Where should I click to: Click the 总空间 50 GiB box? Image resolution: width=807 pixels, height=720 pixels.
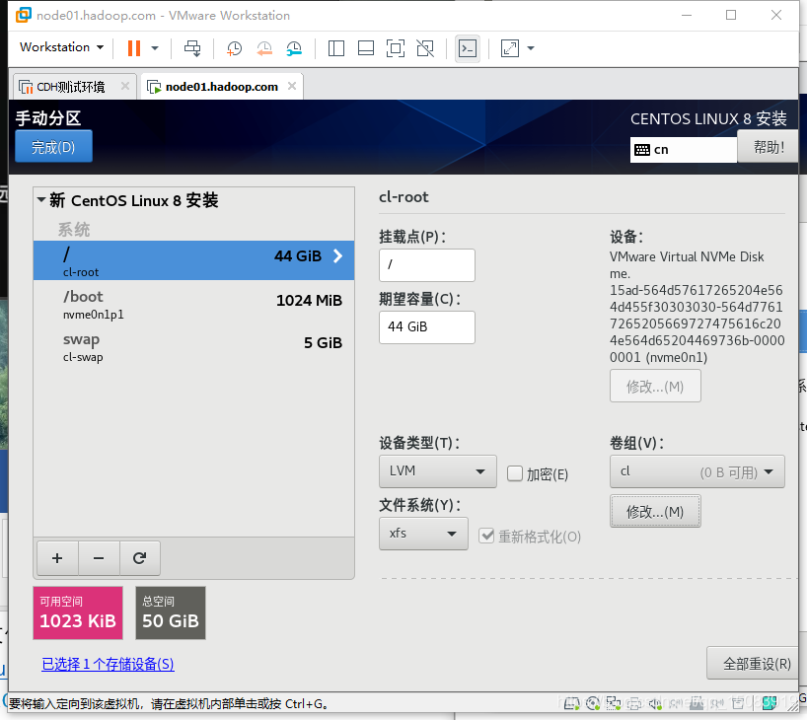click(x=171, y=612)
